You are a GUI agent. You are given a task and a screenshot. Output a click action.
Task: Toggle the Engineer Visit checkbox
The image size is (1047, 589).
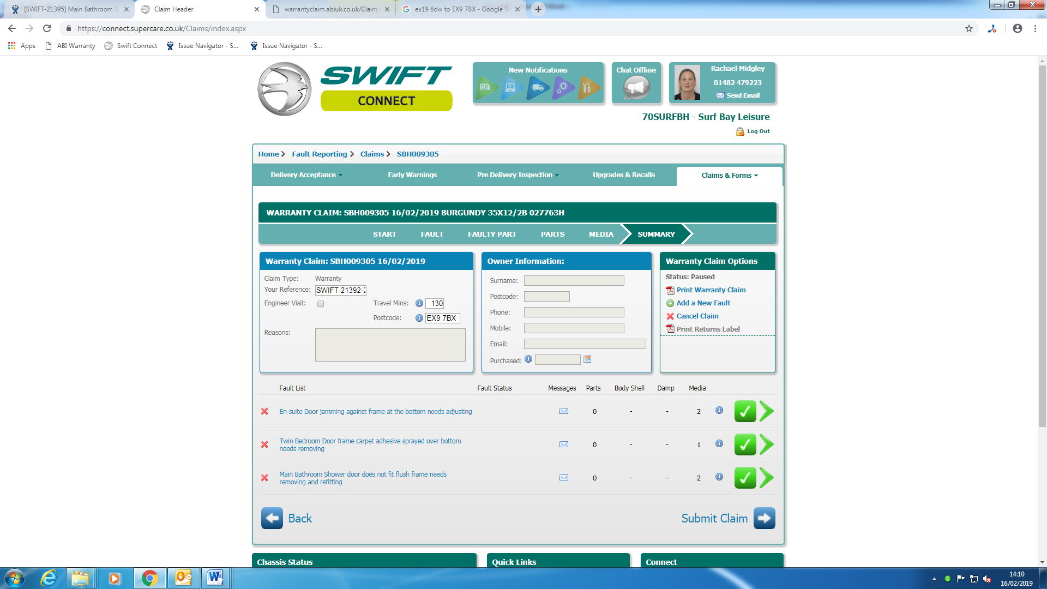321,304
